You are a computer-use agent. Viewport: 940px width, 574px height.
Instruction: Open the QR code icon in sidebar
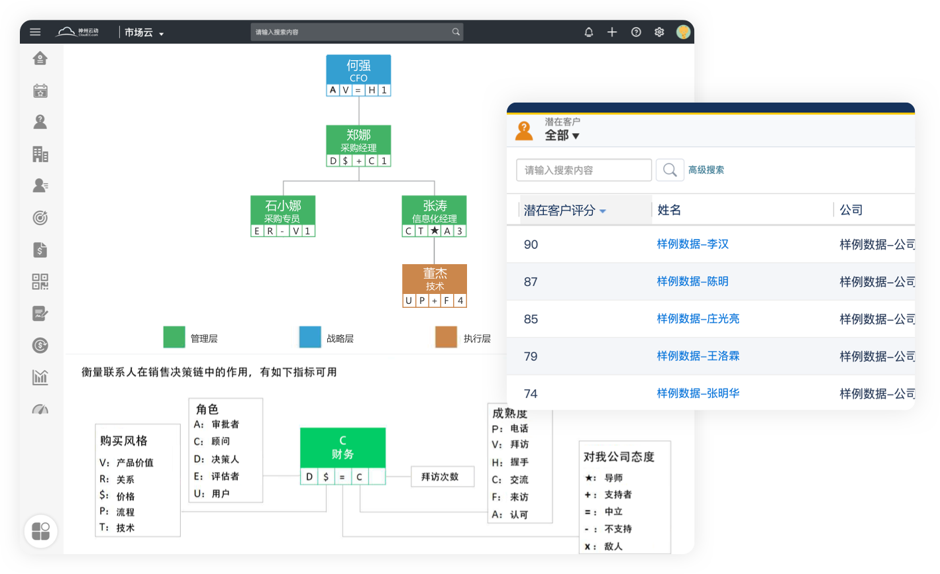(x=40, y=281)
